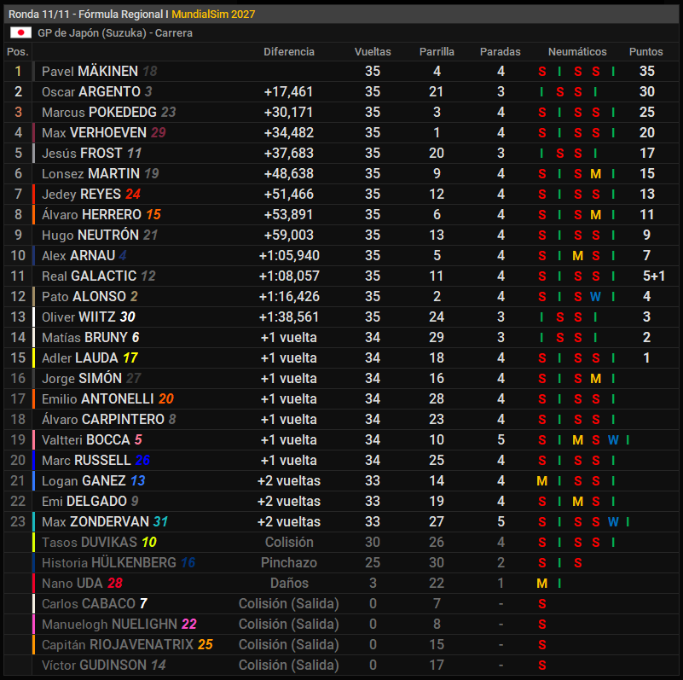Click driver name Marcus POKEDEDG
The width and height of the screenshot is (683, 680).
click(99, 112)
